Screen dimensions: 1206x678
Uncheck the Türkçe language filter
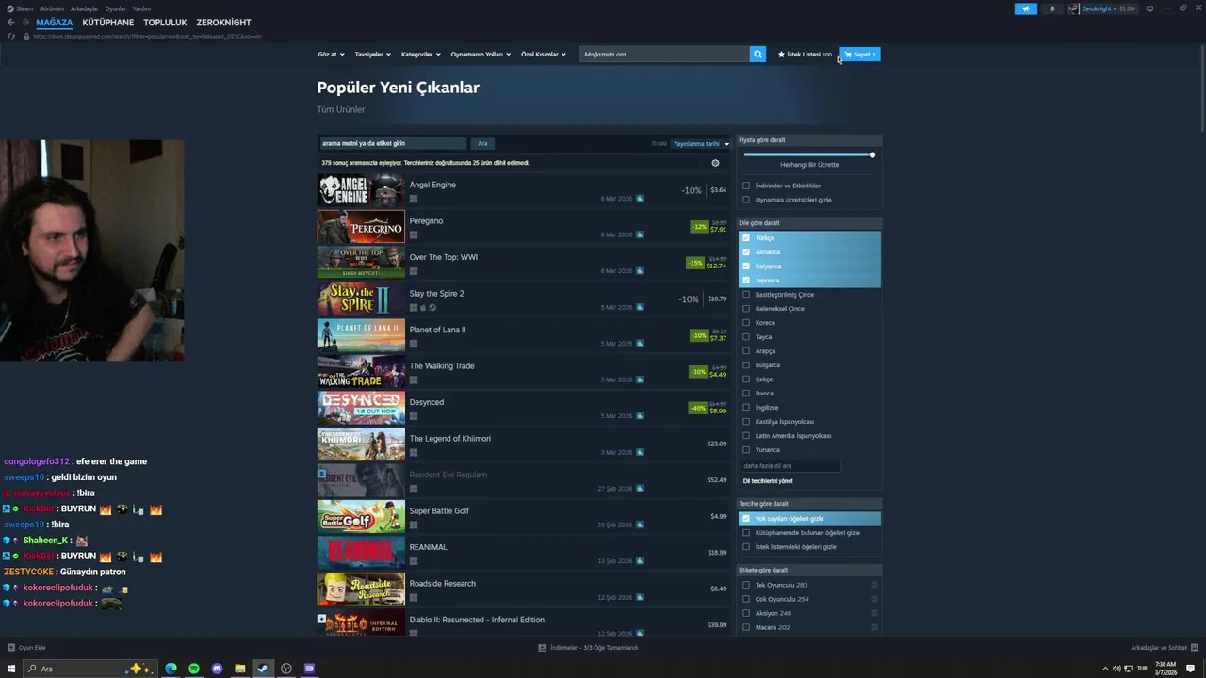click(x=746, y=238)
